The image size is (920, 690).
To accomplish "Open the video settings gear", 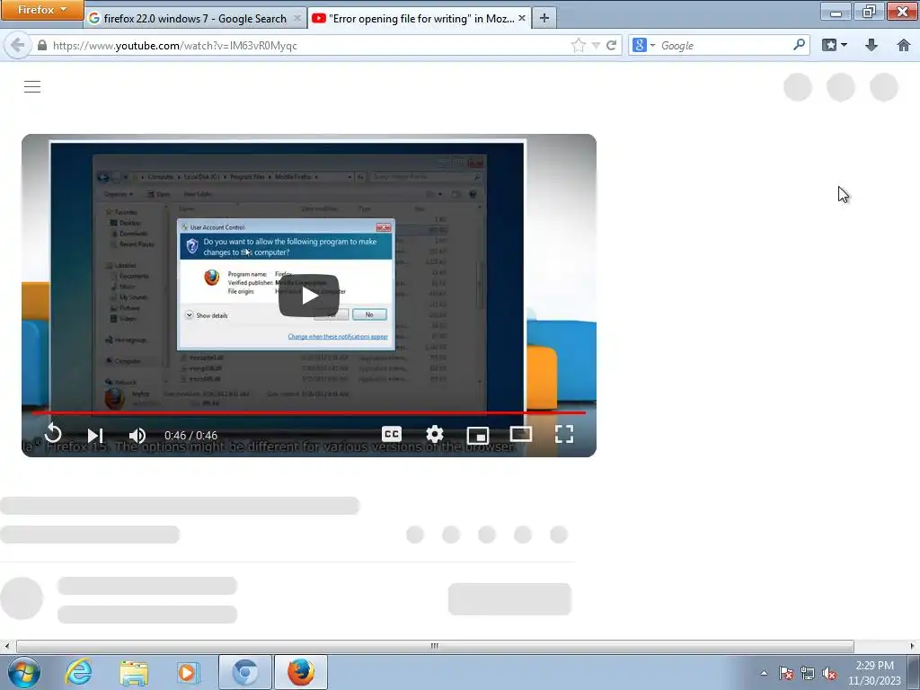I will [435, 434].
